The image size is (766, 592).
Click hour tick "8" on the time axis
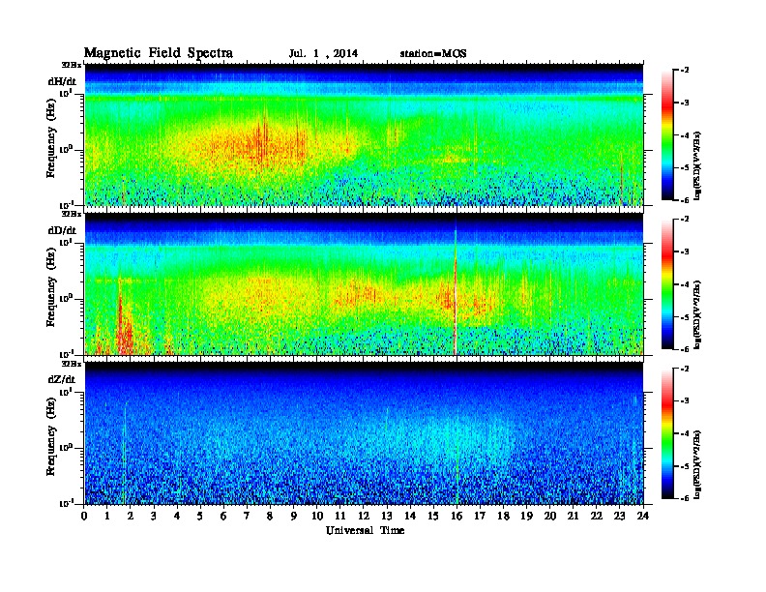(x=271, y=517)
